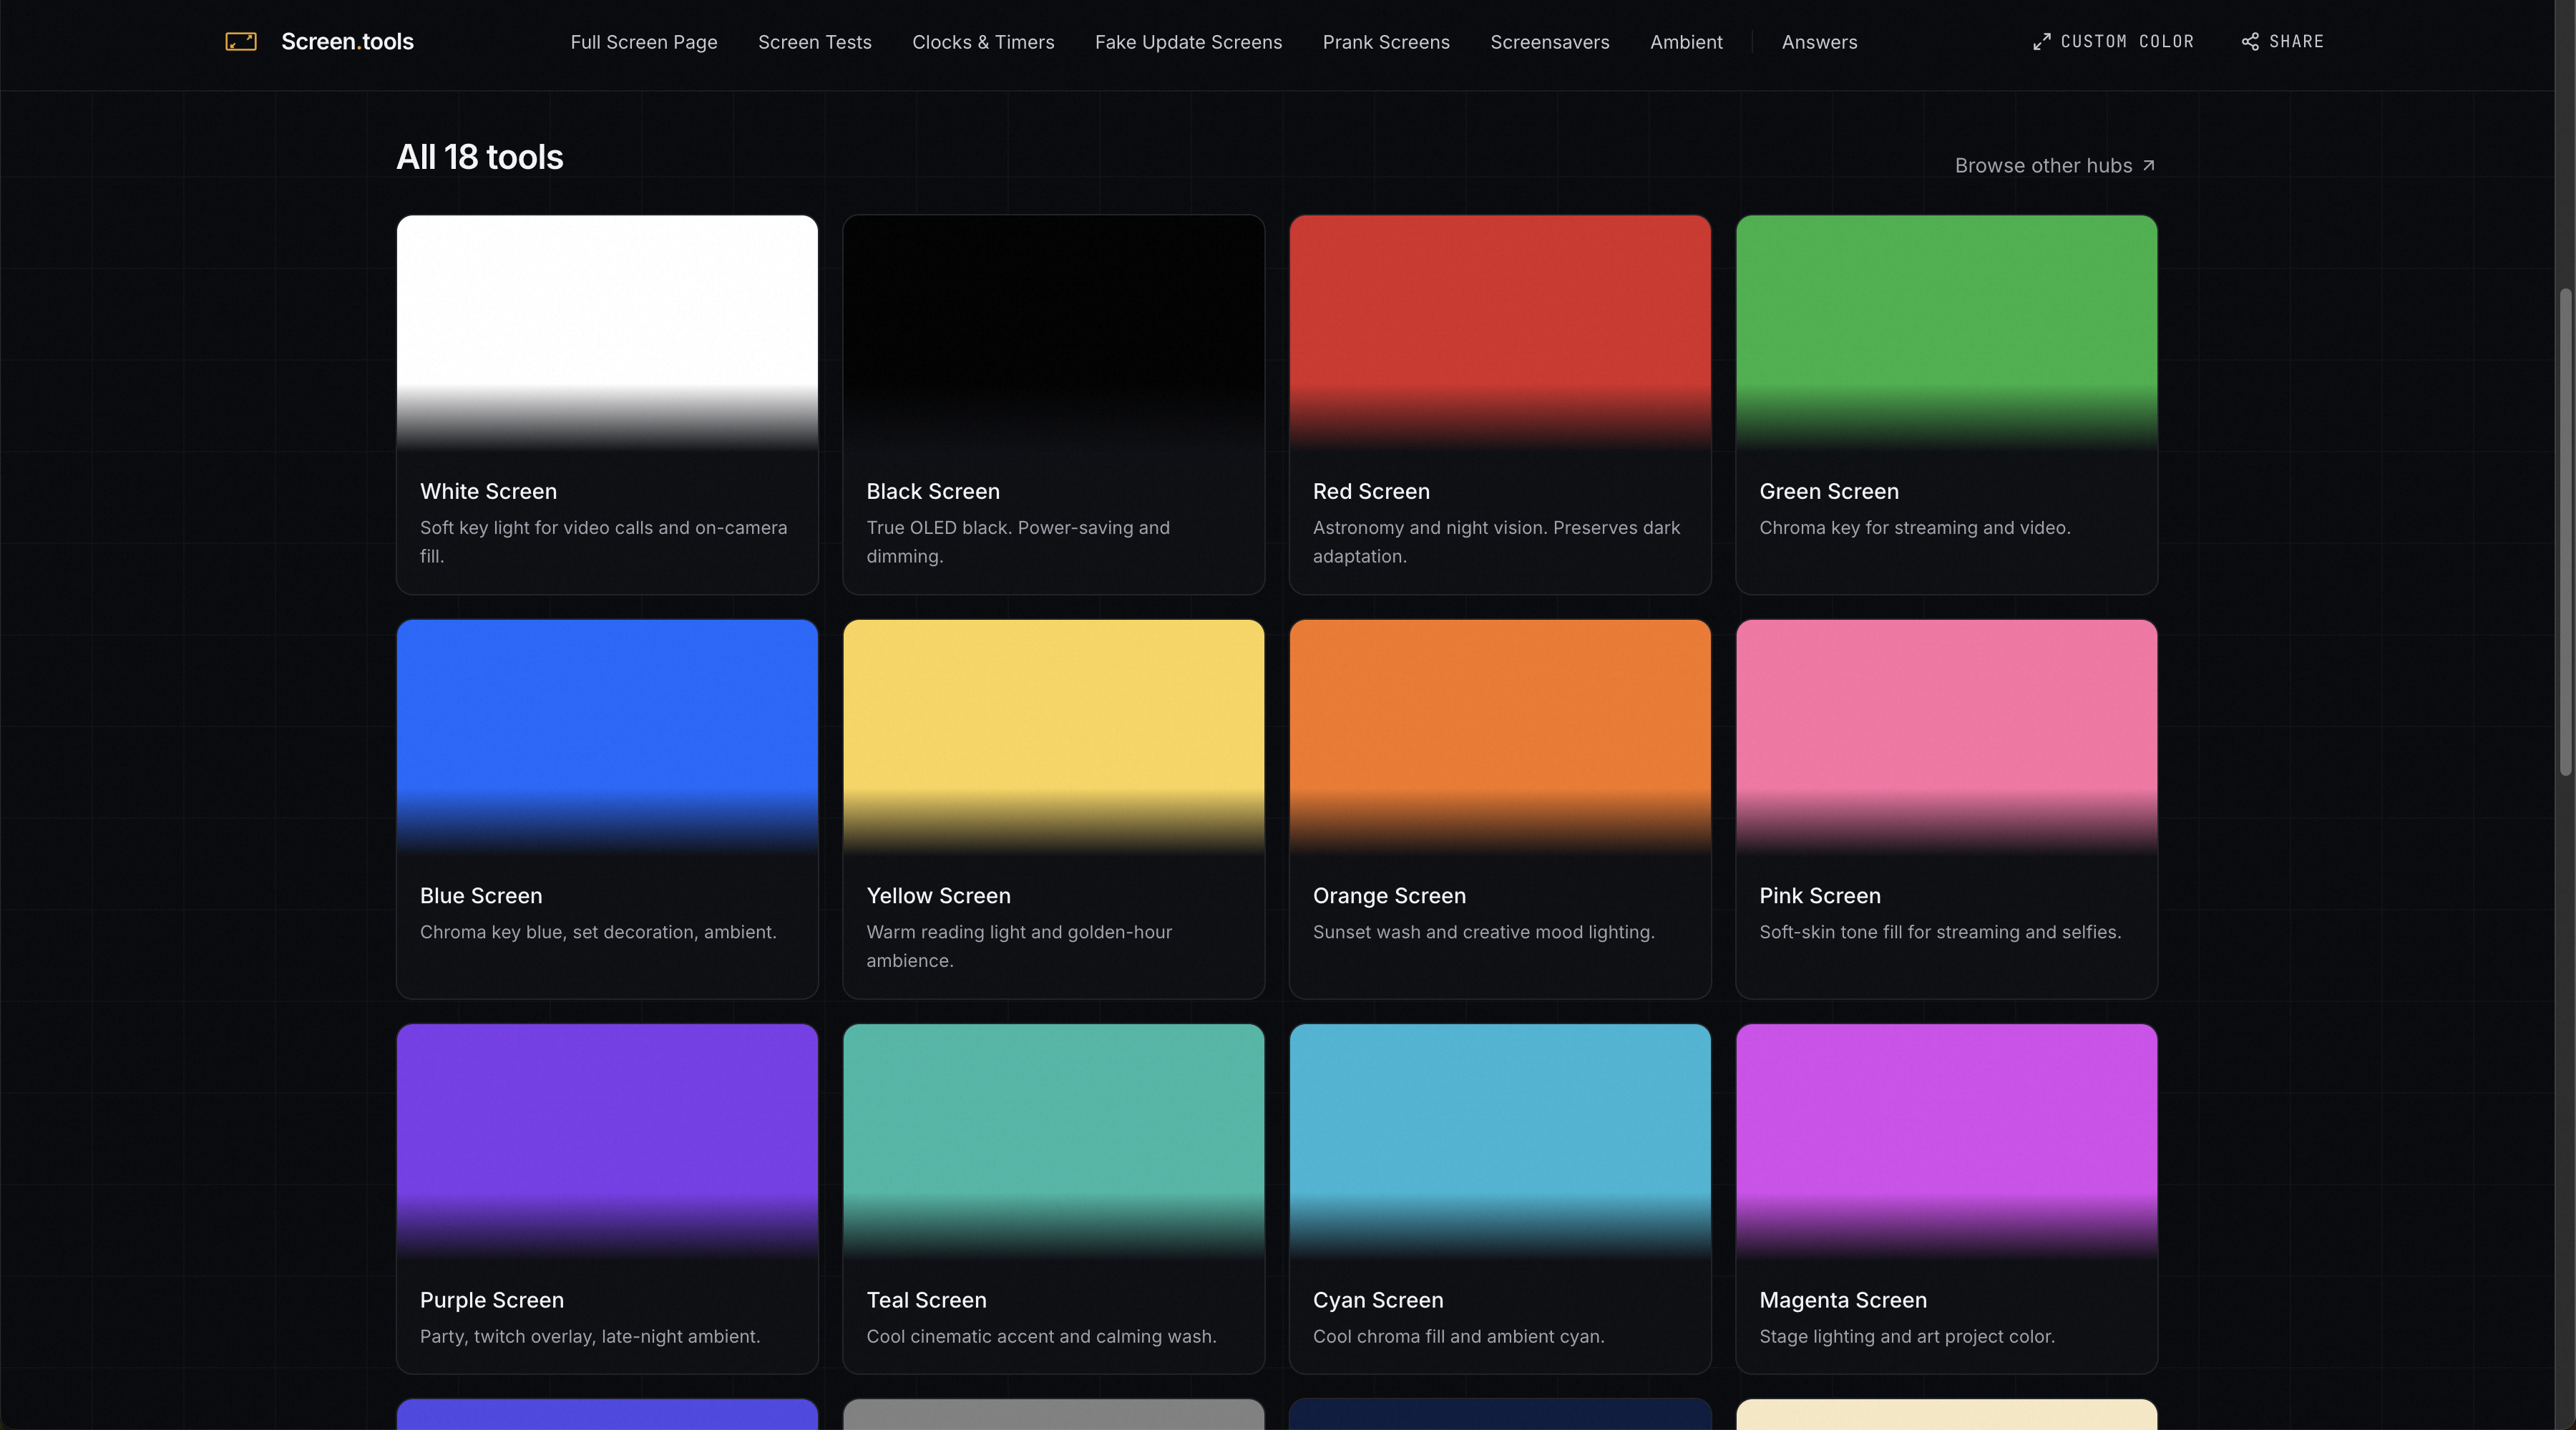This screenshot has width=2576, height=1430.
Task: Click 'Cool cinematic accent and calming wash' text
Action: (x=1041, y=1336)
